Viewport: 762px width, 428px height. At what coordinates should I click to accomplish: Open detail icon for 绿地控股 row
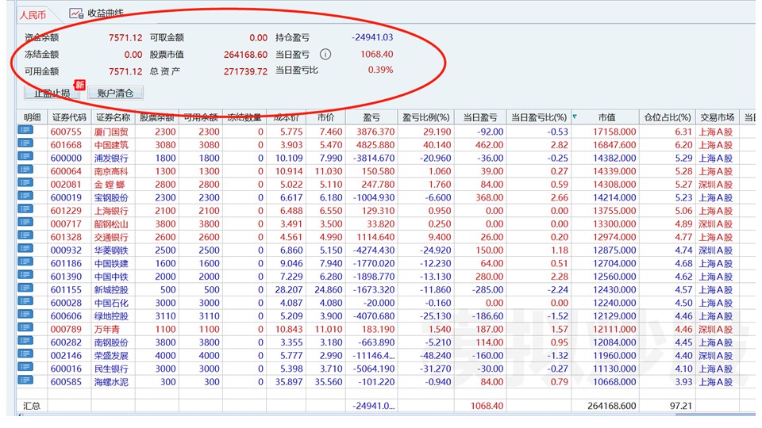[x=25, y=315]
